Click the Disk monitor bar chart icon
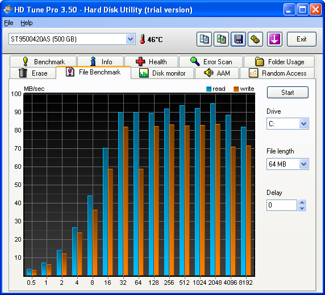 (x=144, y=73)
